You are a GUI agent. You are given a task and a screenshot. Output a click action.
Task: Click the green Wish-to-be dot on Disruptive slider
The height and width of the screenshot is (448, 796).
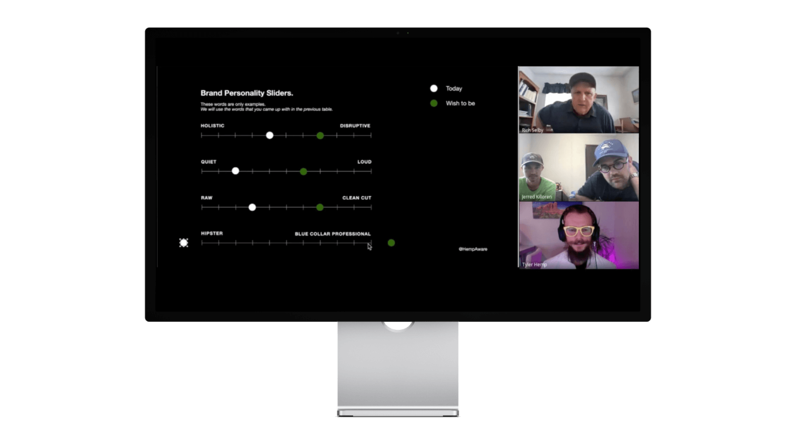click(320, 136)
